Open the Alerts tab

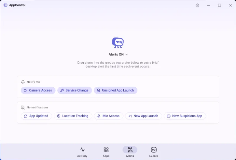click(x=130, y=152)
